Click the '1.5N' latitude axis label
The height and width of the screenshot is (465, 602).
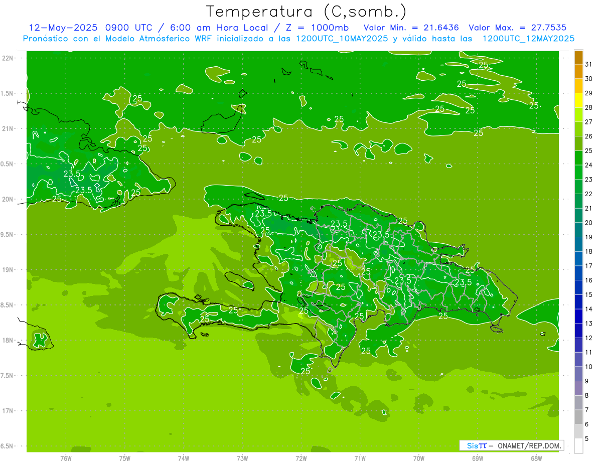[x=7, y=93]
